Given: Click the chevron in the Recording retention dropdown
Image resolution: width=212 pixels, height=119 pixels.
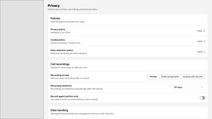Looking at the screenshot, I should [x=202, y=87].
